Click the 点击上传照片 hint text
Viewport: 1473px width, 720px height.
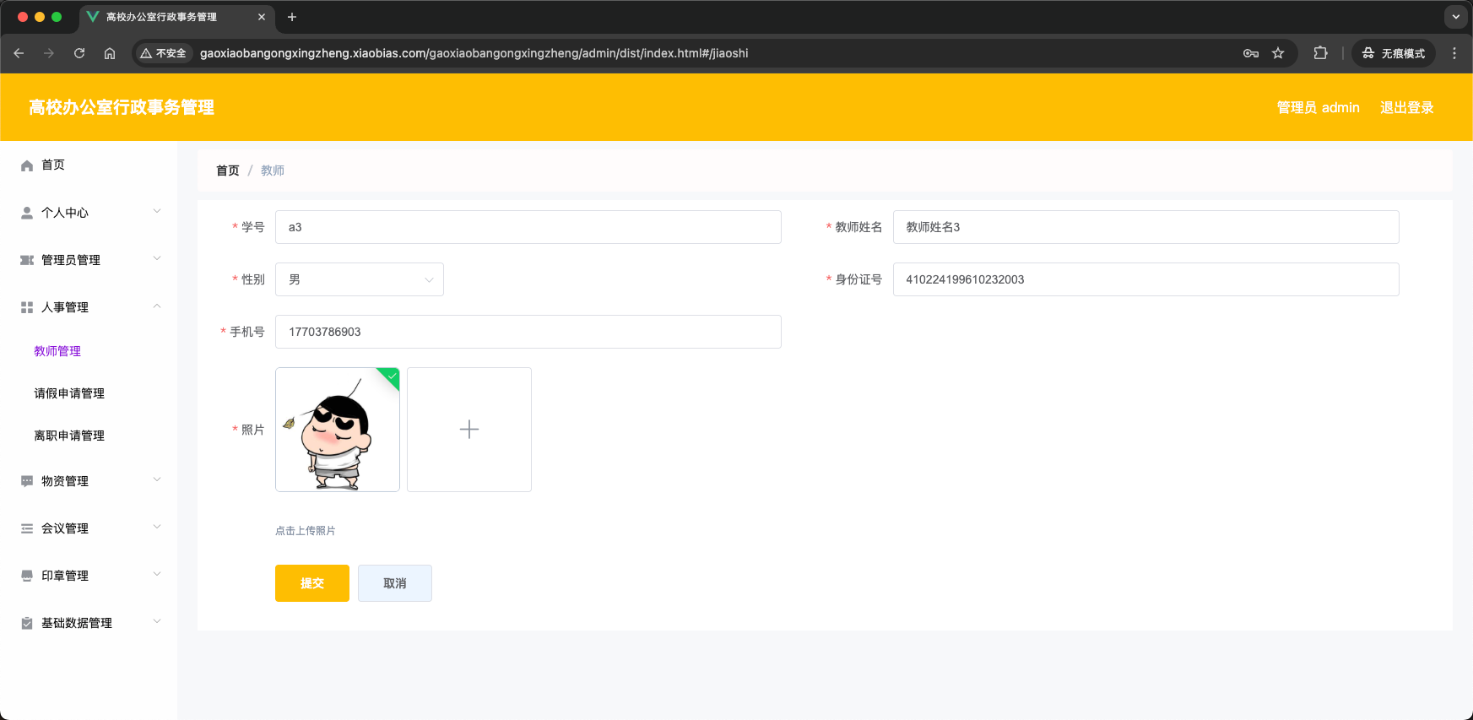(306, 531)
